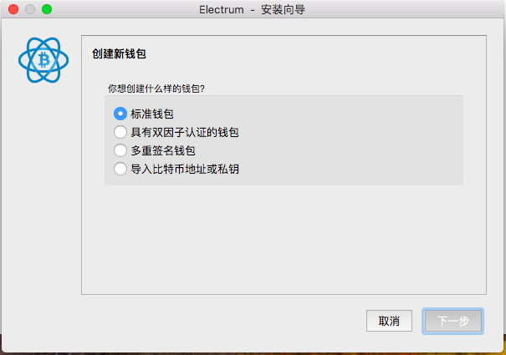Click the blank panel area below the wallet options
506x355 pixels.
[x=284, y=239]
